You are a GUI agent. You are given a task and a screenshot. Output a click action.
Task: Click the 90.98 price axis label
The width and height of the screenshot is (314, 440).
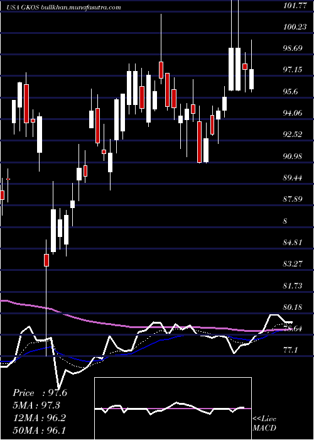click(x=293, y=157)
